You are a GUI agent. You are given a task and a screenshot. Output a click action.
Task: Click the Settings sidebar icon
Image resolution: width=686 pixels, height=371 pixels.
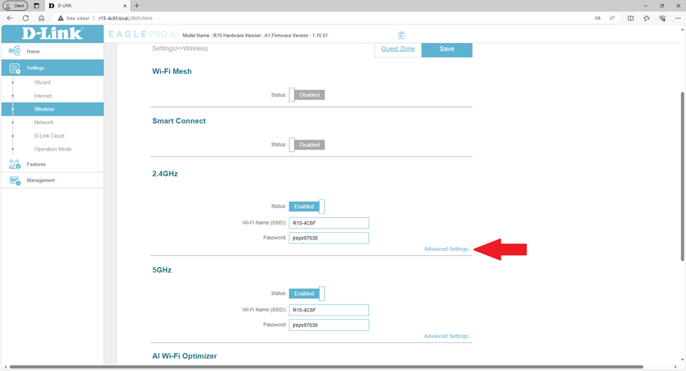coord(15,68)
